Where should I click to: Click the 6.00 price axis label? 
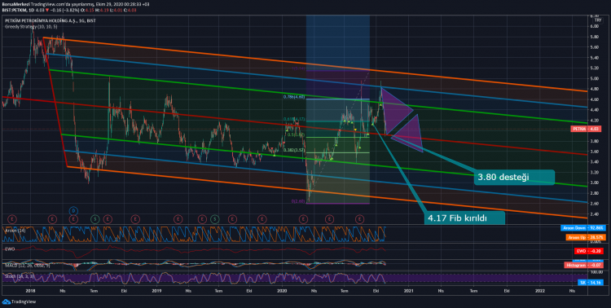point(595,27)
